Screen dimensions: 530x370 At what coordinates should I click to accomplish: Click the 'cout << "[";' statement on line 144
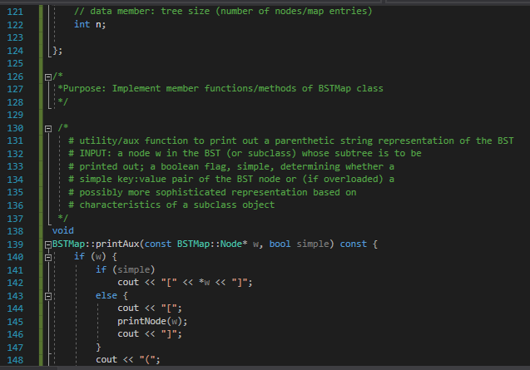[150, 308]
